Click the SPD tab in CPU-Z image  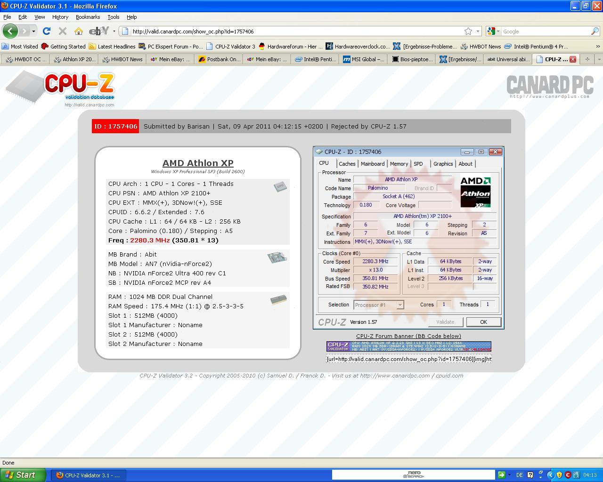coord(418,164)
